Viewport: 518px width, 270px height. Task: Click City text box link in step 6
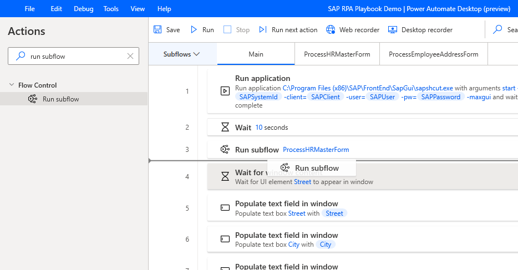(x=294, y=244)
